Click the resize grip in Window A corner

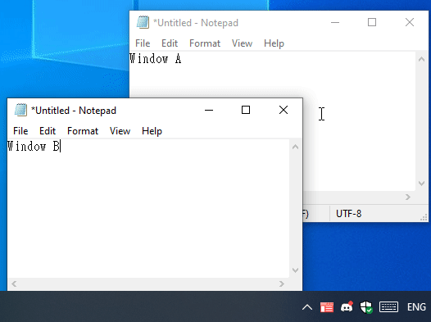424,218
